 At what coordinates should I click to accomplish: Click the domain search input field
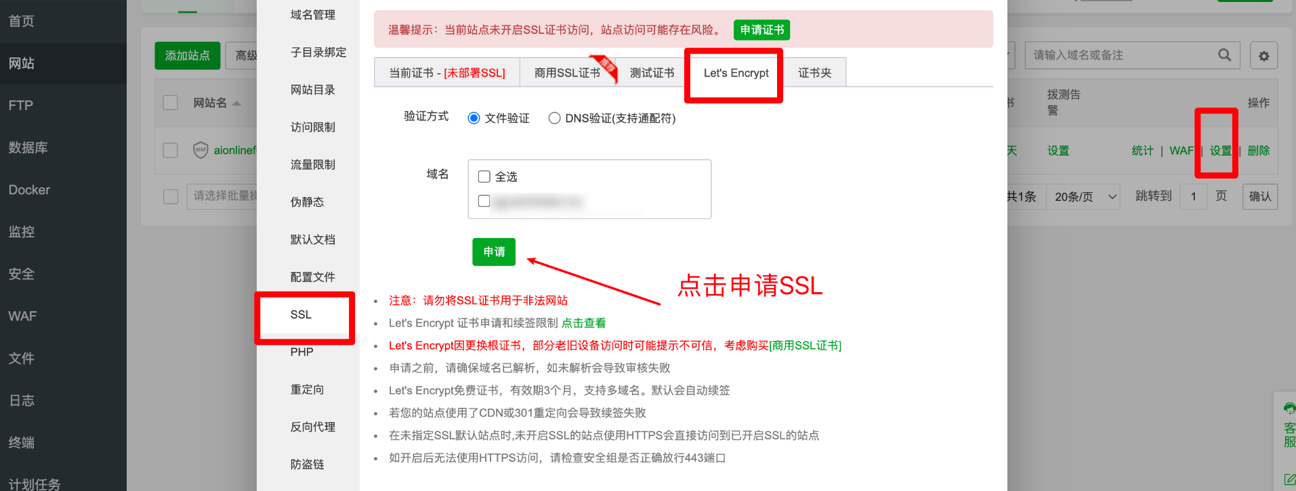(1121, 55)
